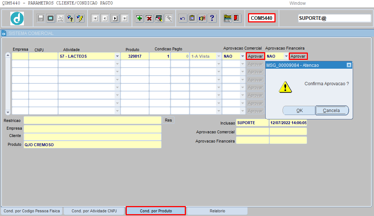374x216 pixels.
Task: Open the Aprovacao Financeira NAO dropdown
Action: [286, 56]
